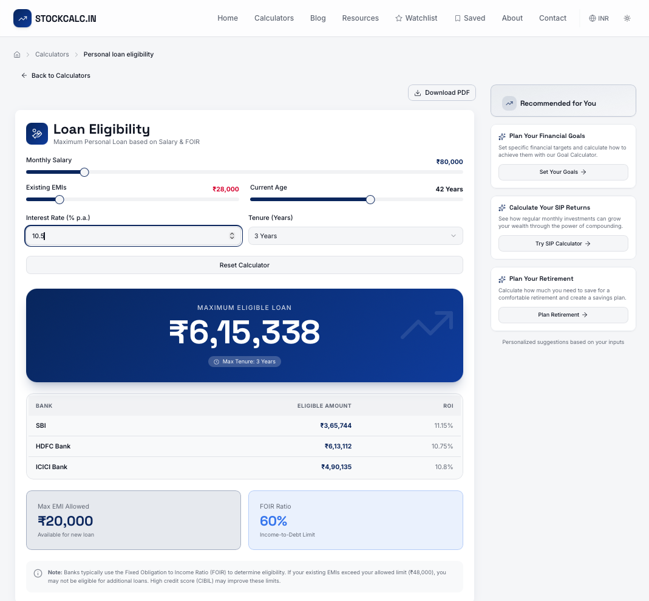Toggle the light/dark theme sun icon
Viewport: 649px width, 601px height.
(x=627, y=18)
